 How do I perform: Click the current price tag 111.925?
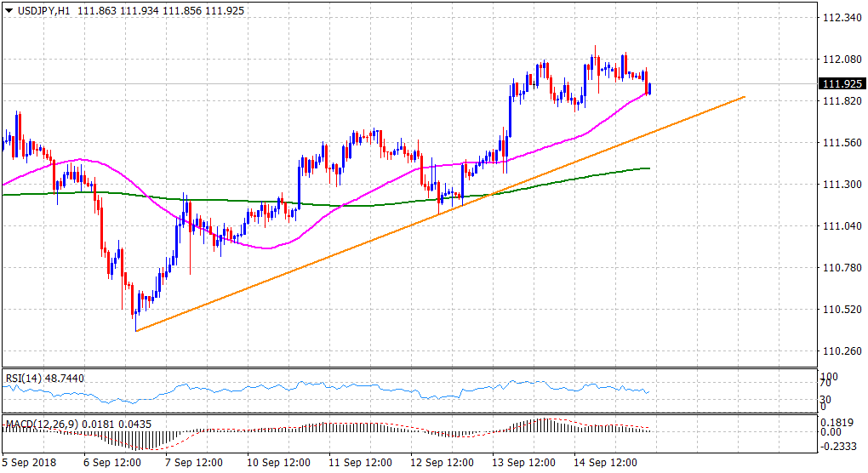(x=842, y=83)
